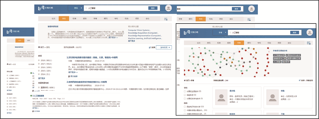
Task: Check the 计算机科学与技术 (1) discipline filter
Action: pos(185,99)
